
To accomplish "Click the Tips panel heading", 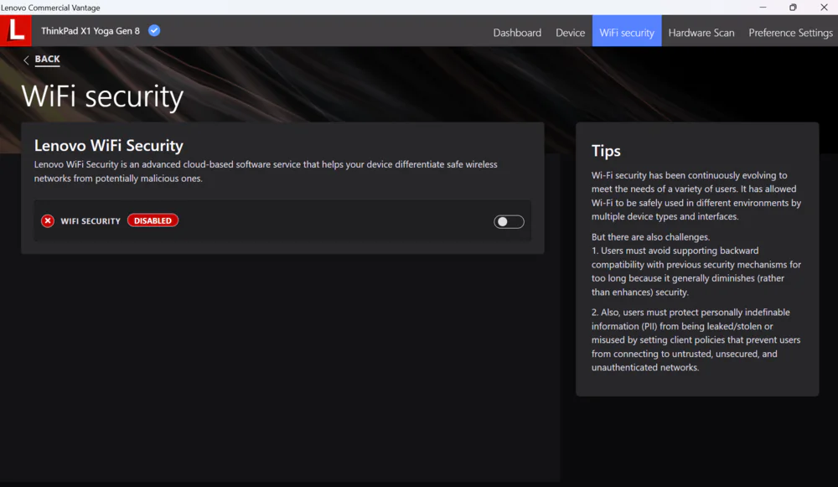I will 606,151.
